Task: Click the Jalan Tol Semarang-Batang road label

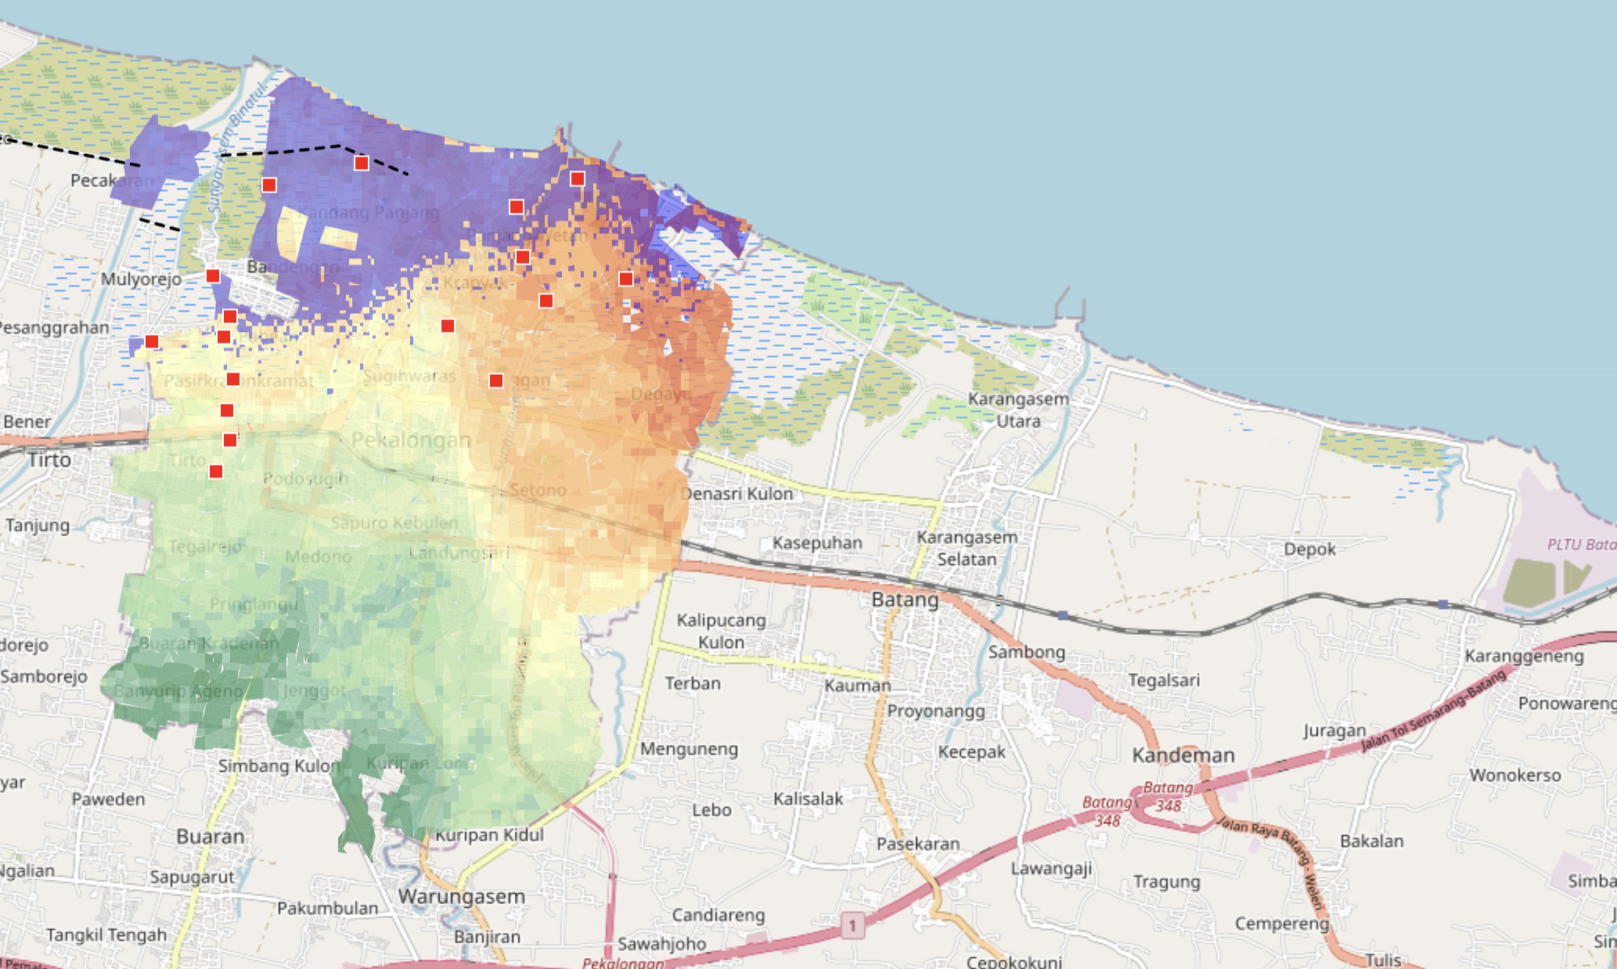Action: point(1434,710)
